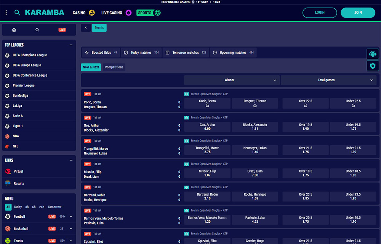Open sidebar search icon

point(37,30)
